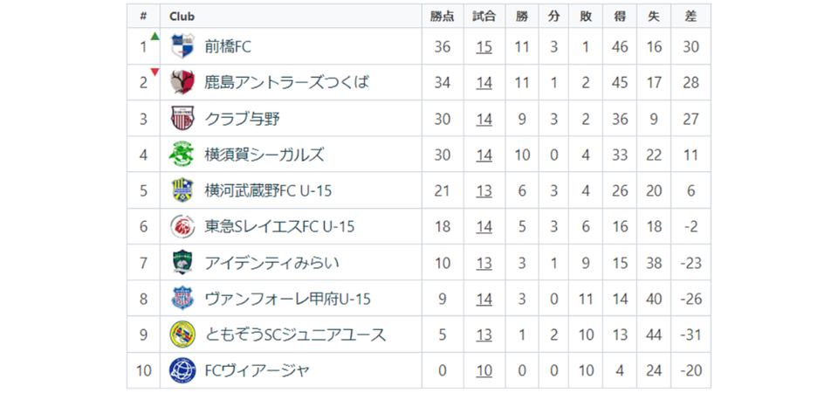Click the FCヴィアージャ blue globe logo

[x=182, y=370]
